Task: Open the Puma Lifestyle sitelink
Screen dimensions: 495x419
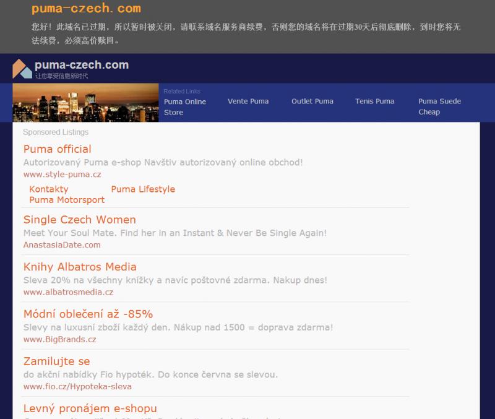Action: tap(143, 189)
